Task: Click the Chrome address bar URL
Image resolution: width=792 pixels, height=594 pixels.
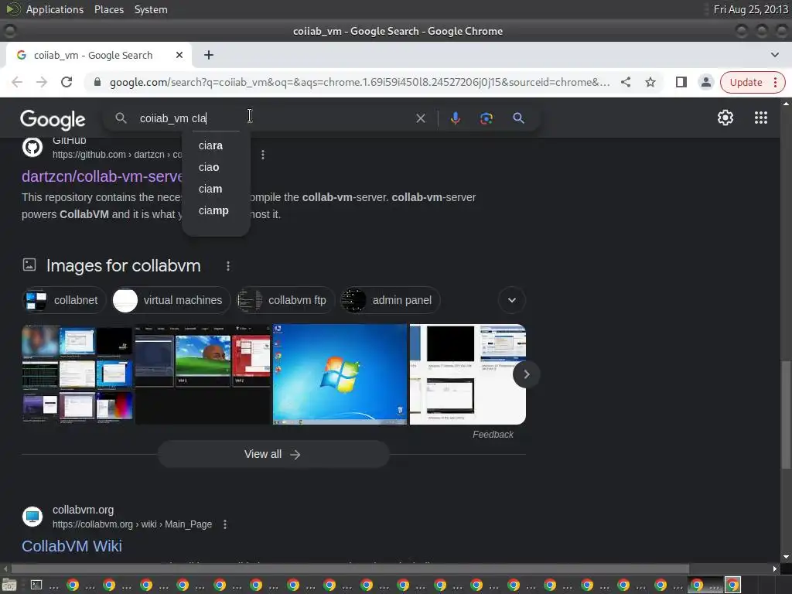Action: pos(359,82)
